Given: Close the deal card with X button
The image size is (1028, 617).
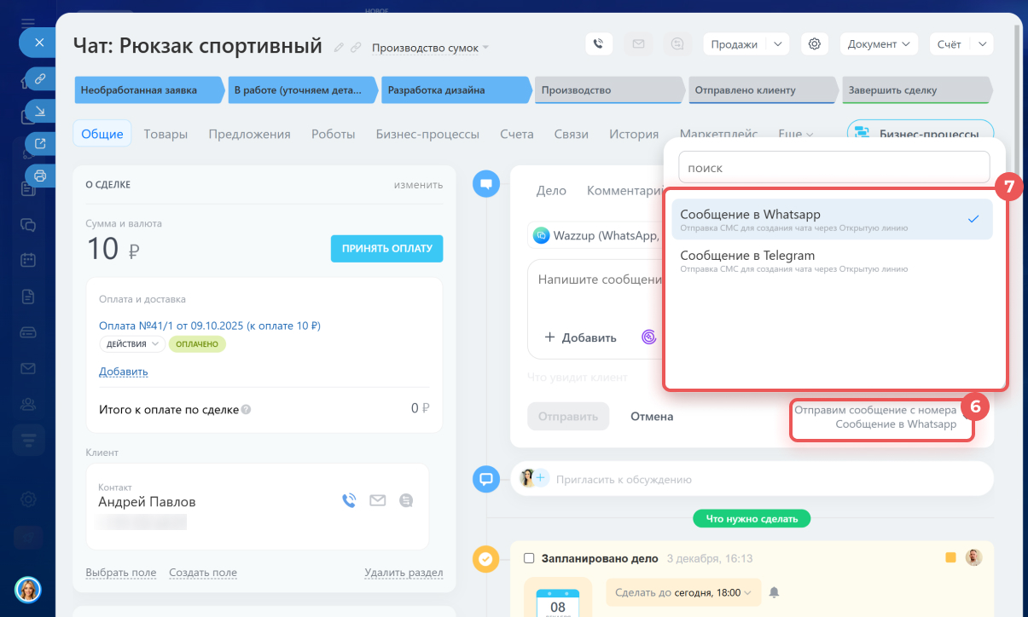Looking at the screenshot, I should pos(38,42).
